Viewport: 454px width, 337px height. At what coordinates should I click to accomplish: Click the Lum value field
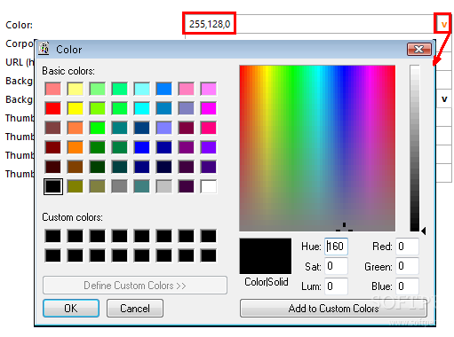coord(336,286)
